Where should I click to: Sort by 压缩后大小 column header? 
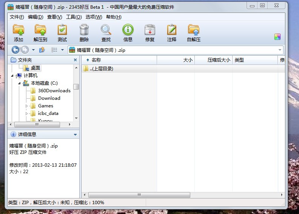[x=213, y=60]
